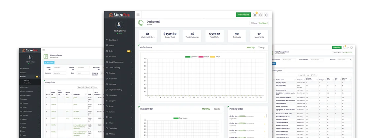The height and width of the screenshot is (138, 376).
Task: Click the Invoice sidebar icon in center window
Action: pos(107,46)
